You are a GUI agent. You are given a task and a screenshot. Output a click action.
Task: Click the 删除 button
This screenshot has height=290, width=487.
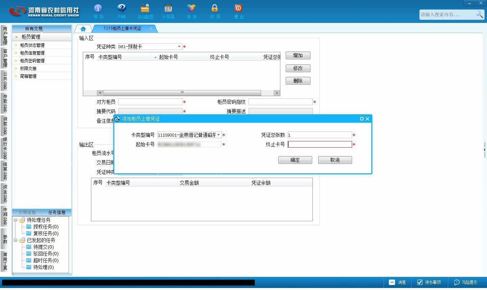click(x=298, y=81)
